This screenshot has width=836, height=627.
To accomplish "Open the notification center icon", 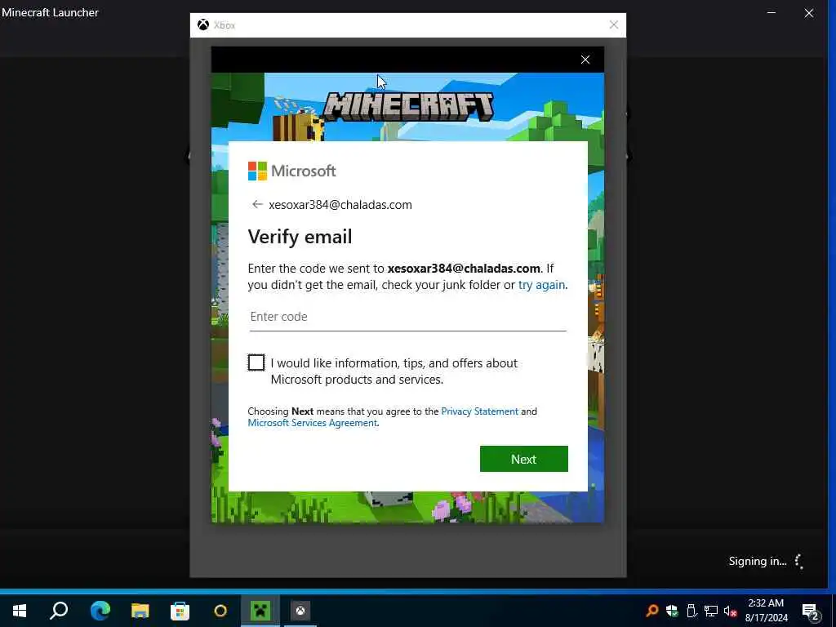I will [810, 611].
